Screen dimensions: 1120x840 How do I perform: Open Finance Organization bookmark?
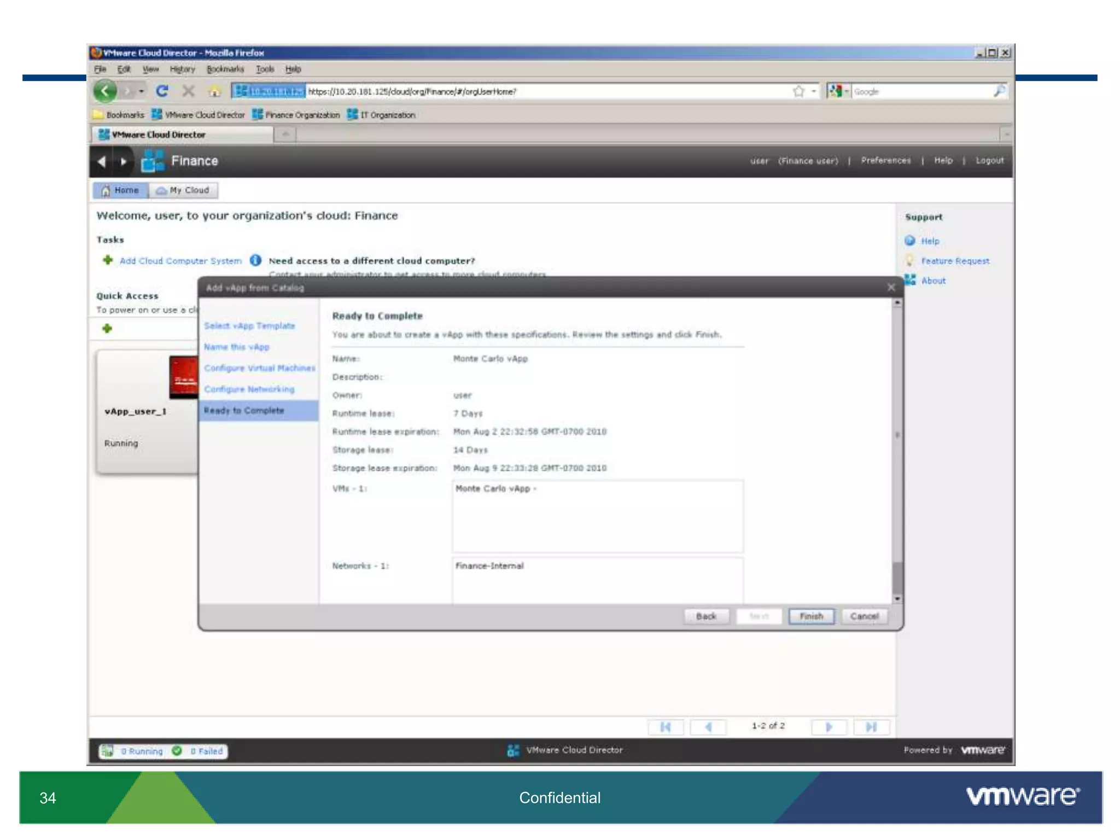tap(296, 115)
